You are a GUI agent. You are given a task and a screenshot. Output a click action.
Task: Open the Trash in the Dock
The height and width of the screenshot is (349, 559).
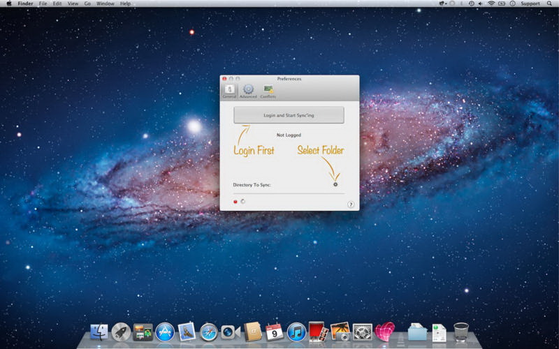tap(461, 332)
